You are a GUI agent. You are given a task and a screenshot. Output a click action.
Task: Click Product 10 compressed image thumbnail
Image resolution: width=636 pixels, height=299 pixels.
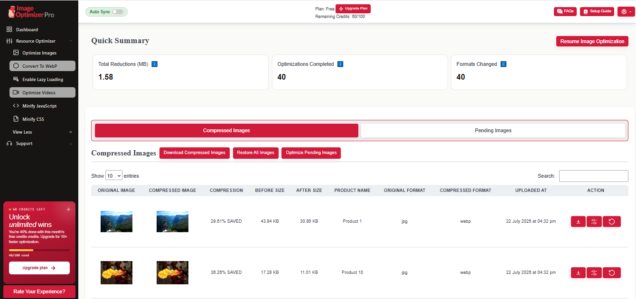click(172, 272)
